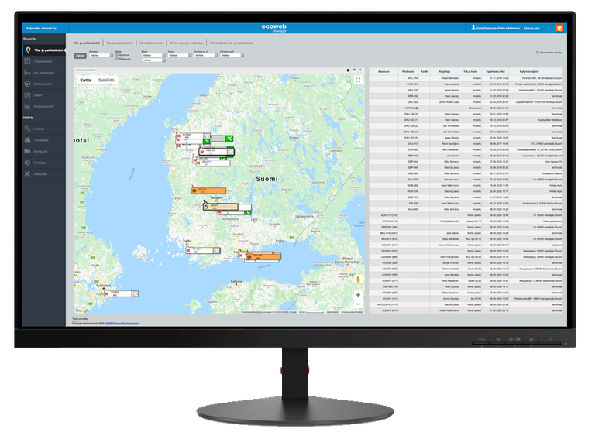Screen dimensions: 595x446
Task: Open Ajotapatiedot in the sidebar
Action: point(44,84)
